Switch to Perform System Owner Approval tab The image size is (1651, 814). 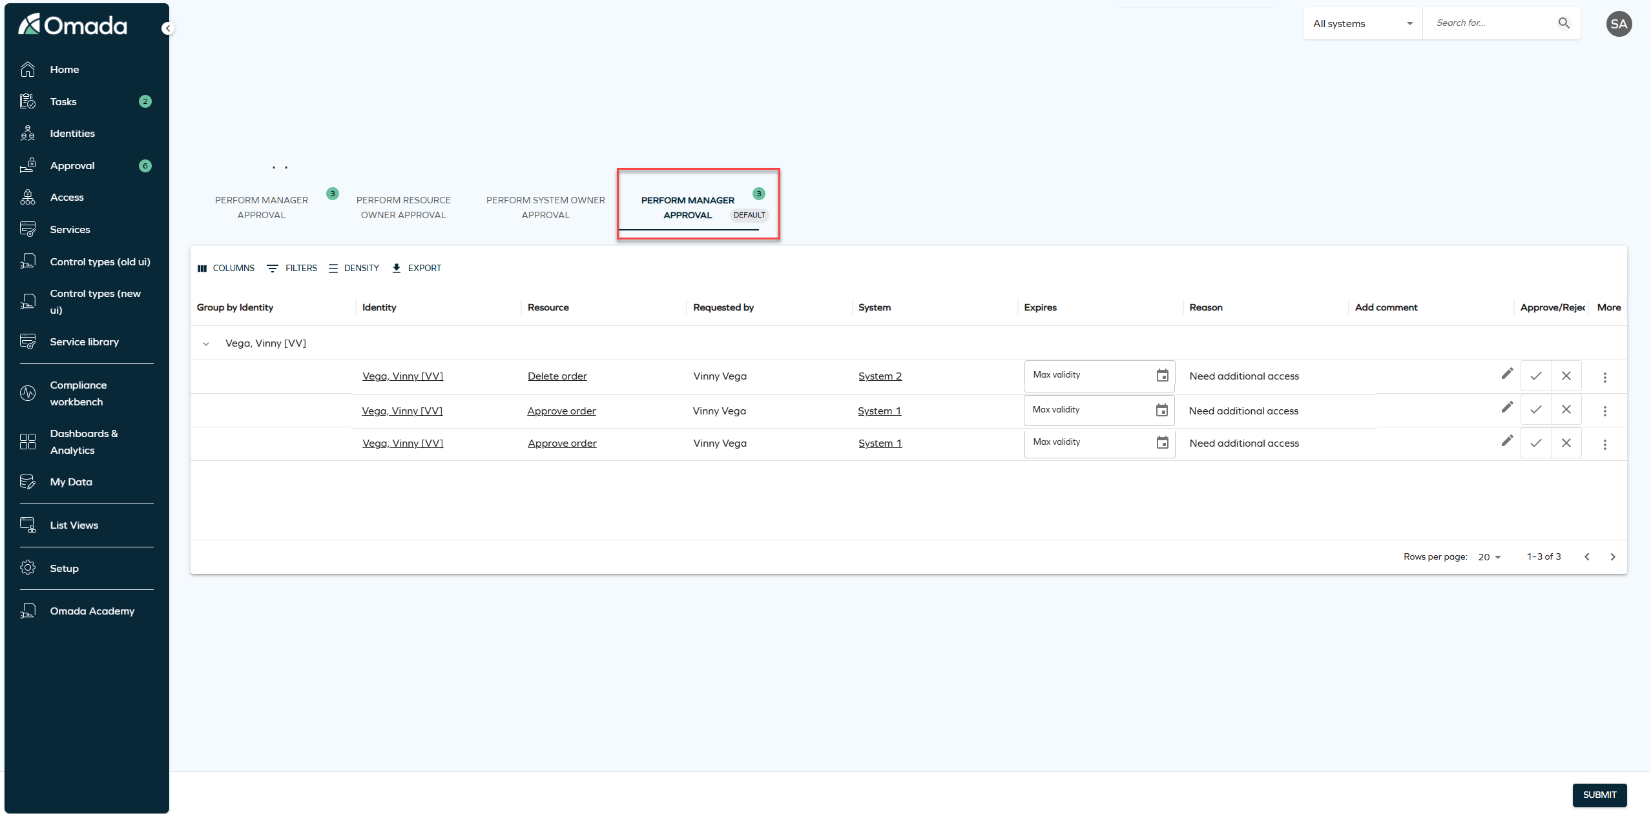pos(546,207)
